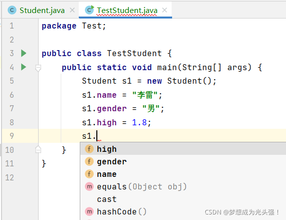Choose 'name' field completion suggestion
This screenshot has height=220, width=286.
[x=183, y=174]
